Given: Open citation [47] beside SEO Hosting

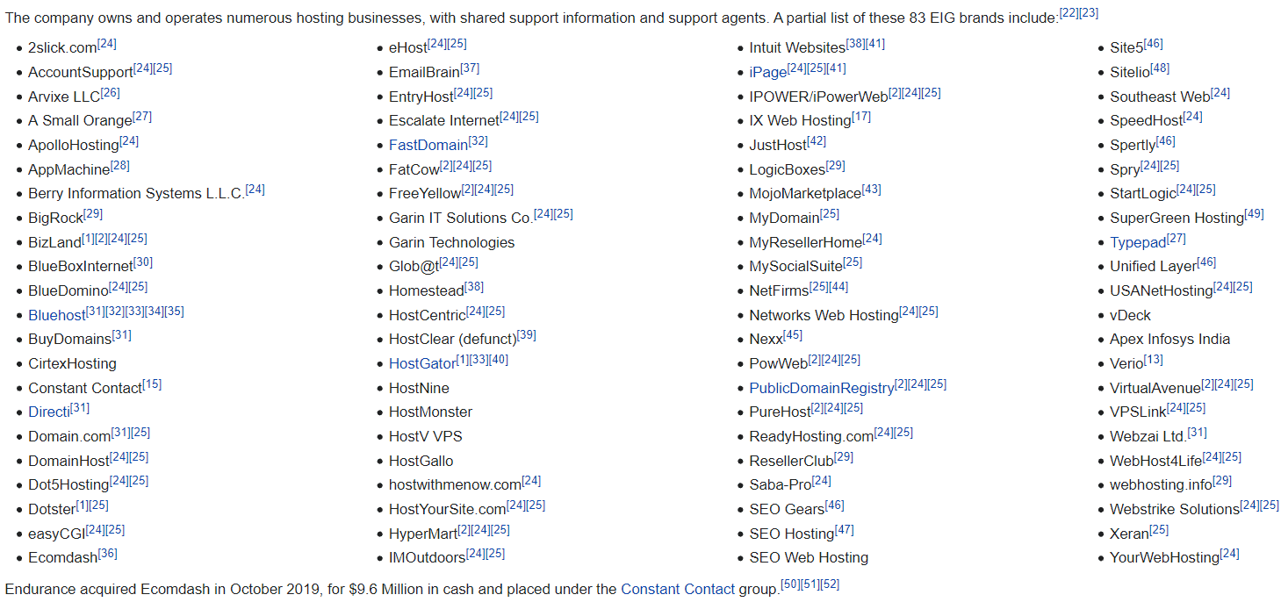Looking at the screenshot, I should (845, 530).
